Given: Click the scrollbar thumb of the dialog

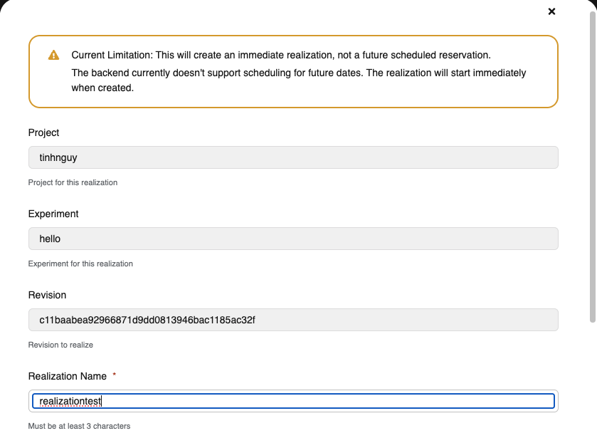Looking at the screenshot, I should click(x=593, y=167).
